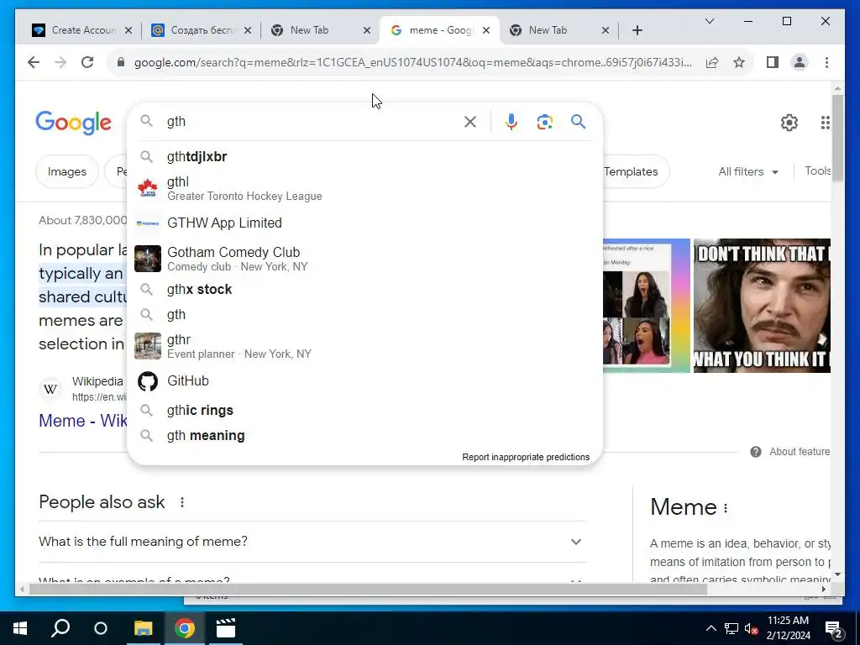
Task: Click the horizontal page scrollbar
Action: (368, 590)
